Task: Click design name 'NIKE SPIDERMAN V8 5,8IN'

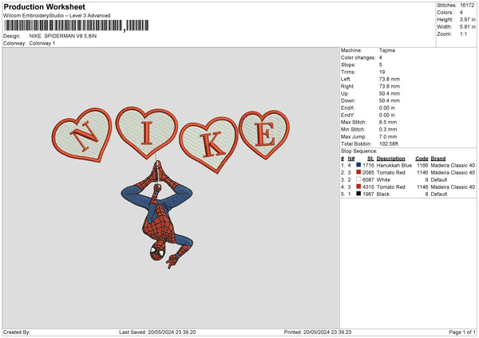Action: pyautogui.click(x=63, y=36)
